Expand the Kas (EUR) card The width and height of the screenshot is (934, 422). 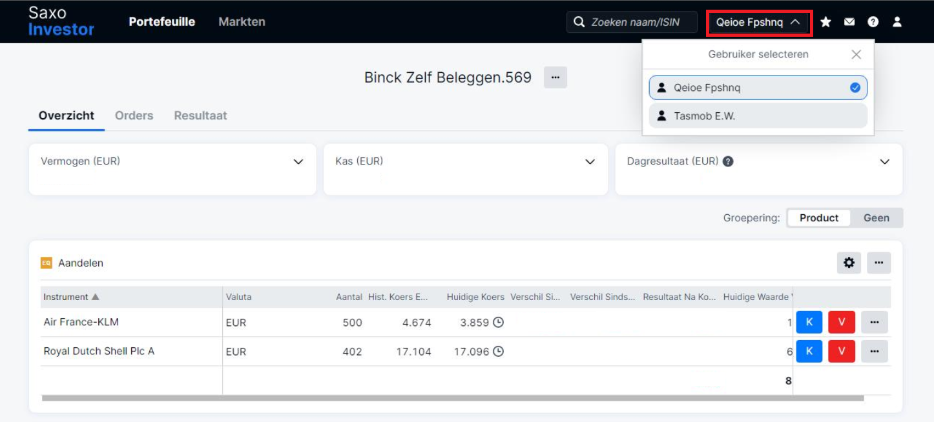590,162
